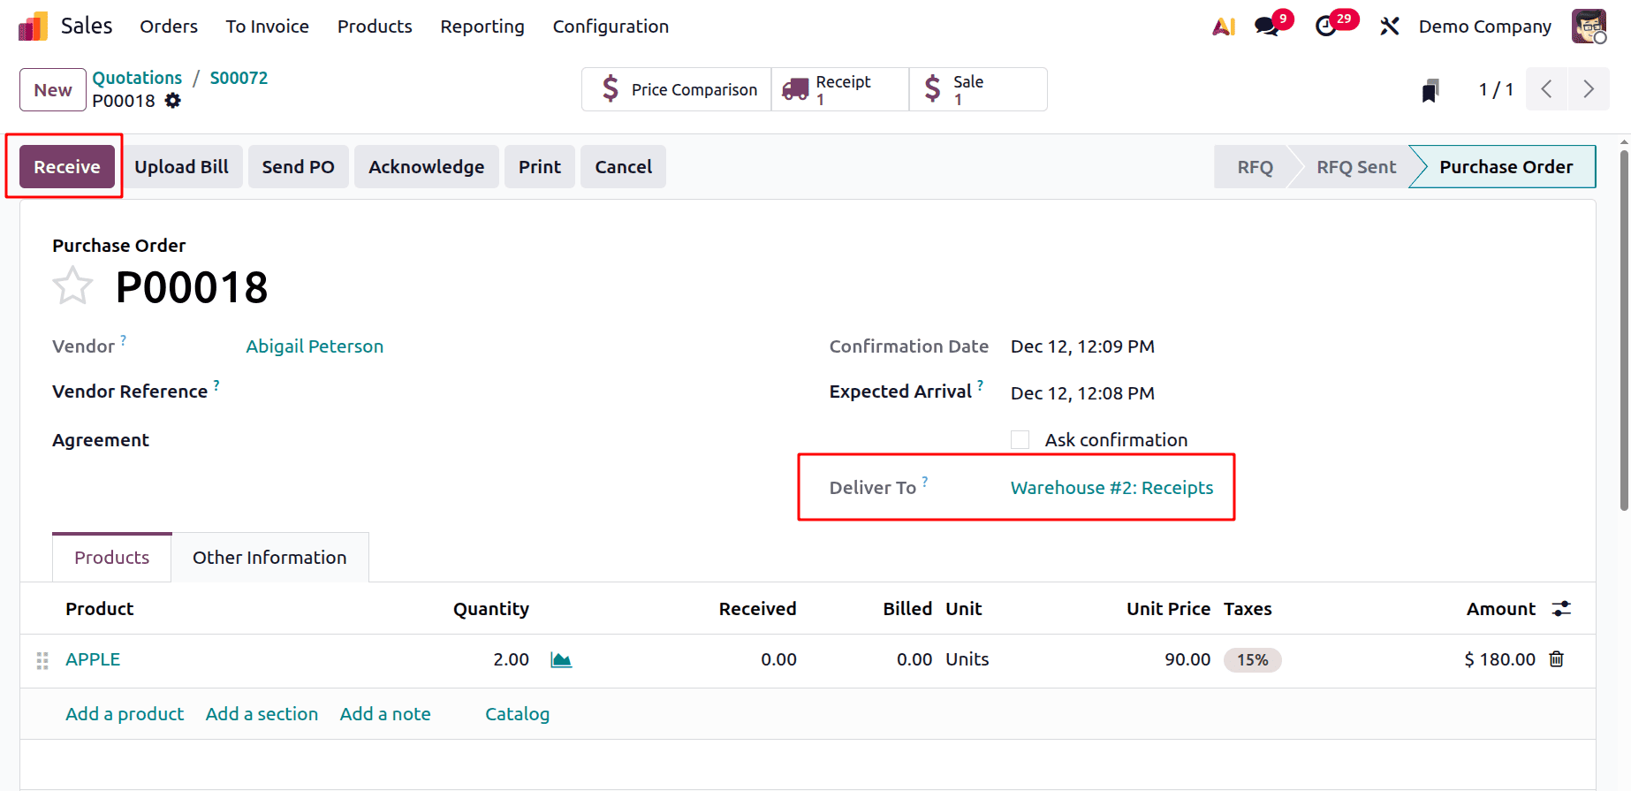This screenshot has width=1631, height=791.
Task: Click the gear icon beside P00018
Action: (x=173, y=101)
